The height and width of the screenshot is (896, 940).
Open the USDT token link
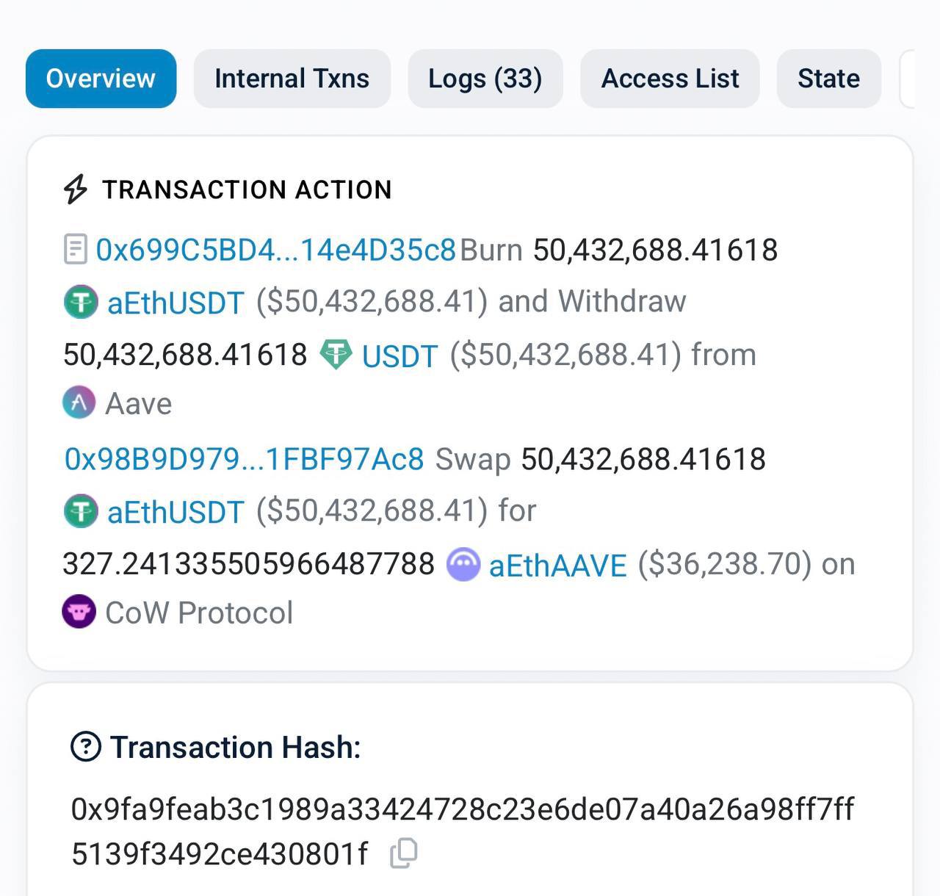pos(399,355)
